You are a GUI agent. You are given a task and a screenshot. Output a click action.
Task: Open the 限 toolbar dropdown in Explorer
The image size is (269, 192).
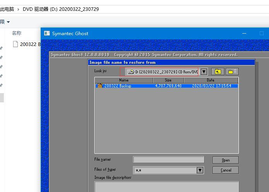tap(5, 22)
